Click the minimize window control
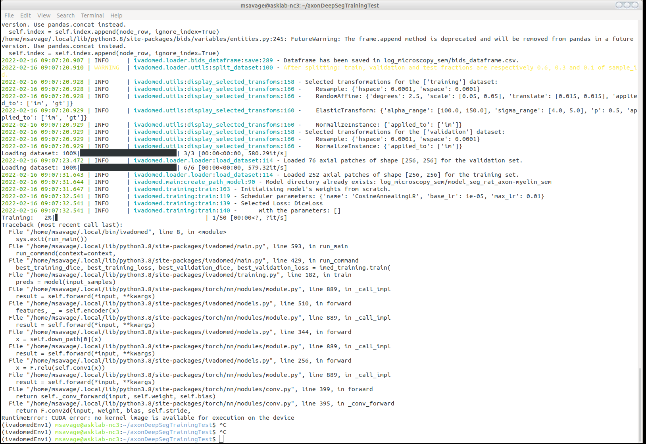This screenshot has width=646, height=444. click(619, 5)
